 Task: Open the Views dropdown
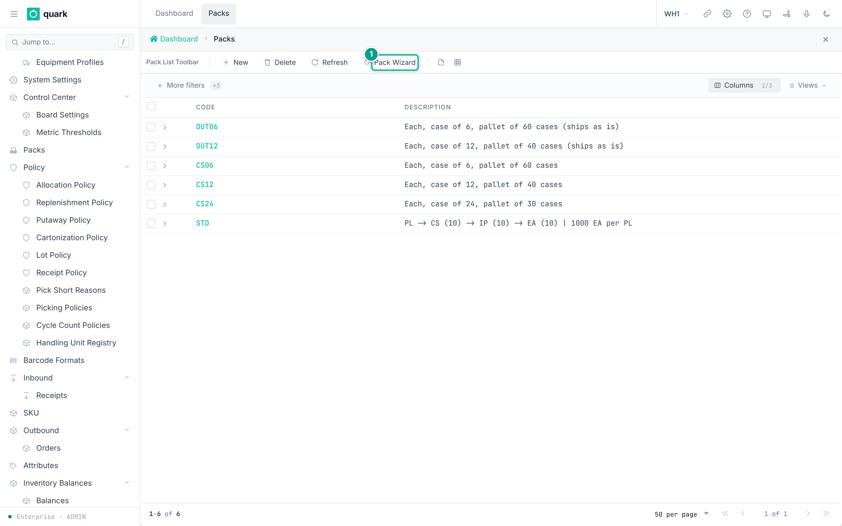click(807, 85)
